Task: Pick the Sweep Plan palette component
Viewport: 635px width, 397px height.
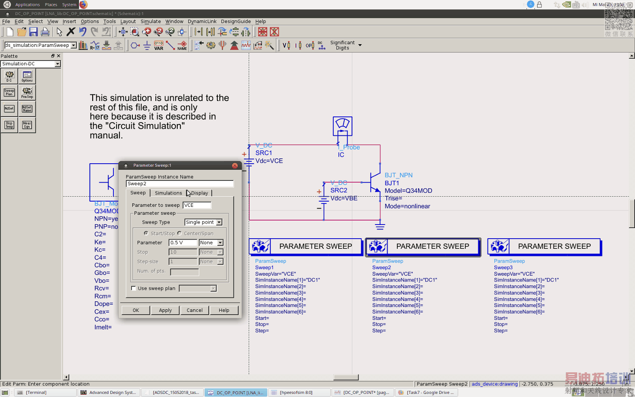Action: point(9,92)
